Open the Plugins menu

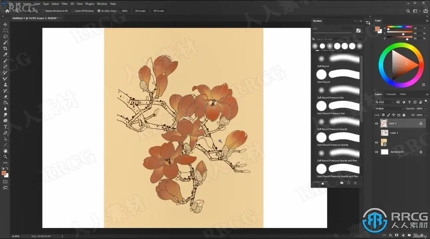tap(90, 4)
